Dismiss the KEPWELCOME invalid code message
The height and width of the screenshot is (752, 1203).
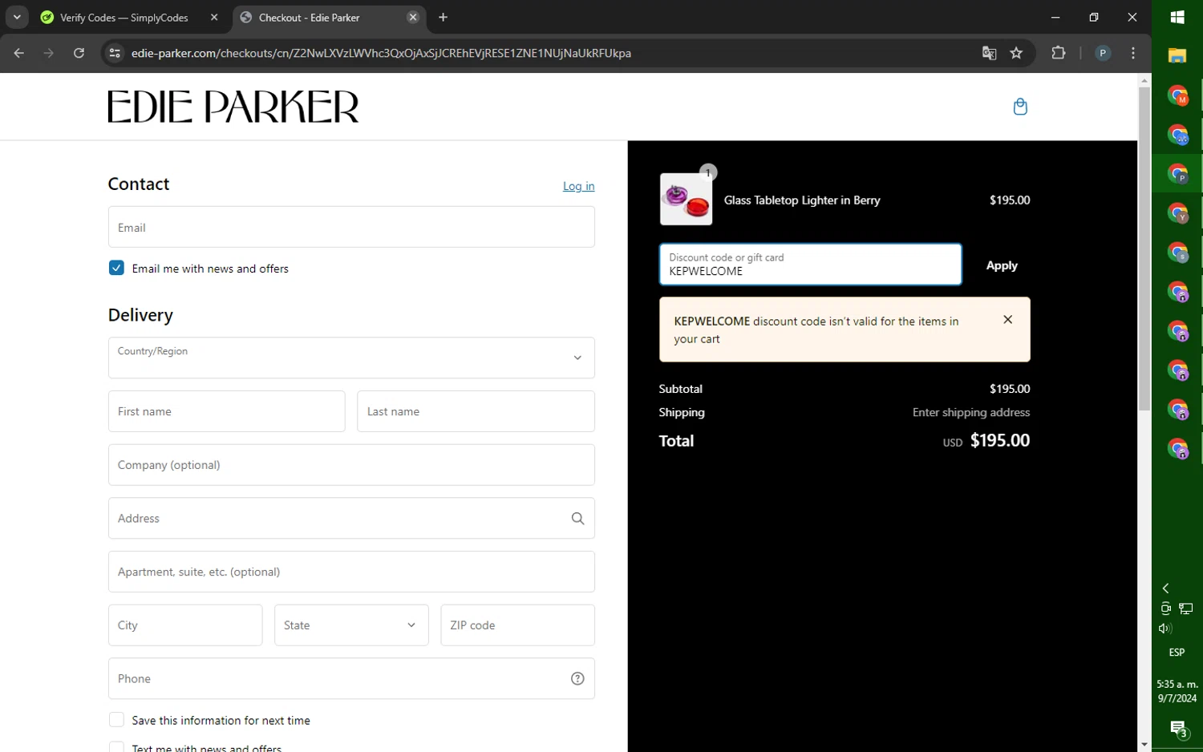coord(1008,320)
